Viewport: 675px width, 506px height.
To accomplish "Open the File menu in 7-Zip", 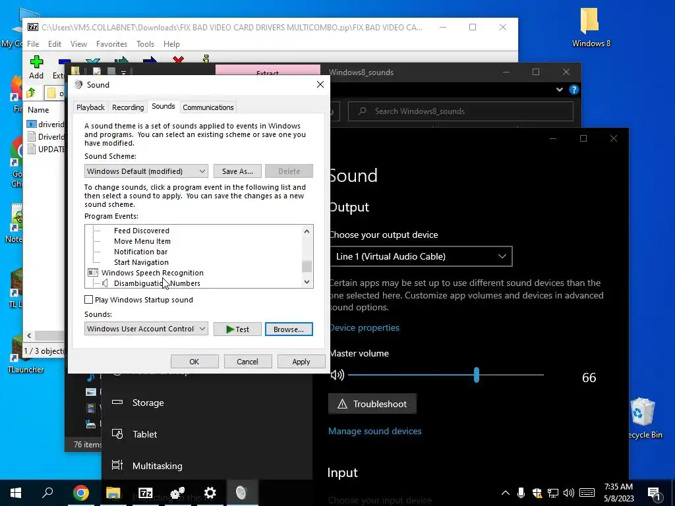I will point(33,44).
